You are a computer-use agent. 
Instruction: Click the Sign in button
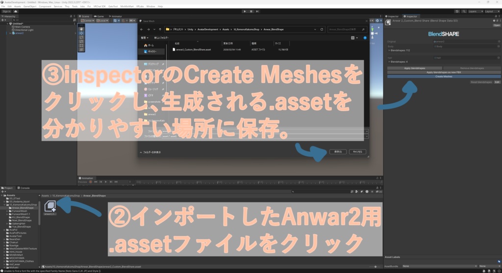pyautogui.click(x=6, y=11)
